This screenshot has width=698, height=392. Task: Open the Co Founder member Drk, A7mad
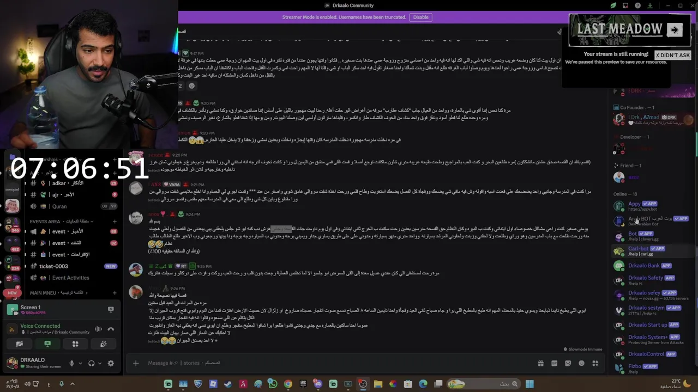(x=652, y=119)
